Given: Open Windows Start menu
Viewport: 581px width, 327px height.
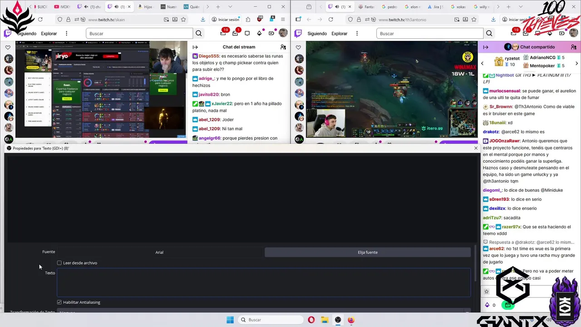Looking at the screenshot, I should tap(230, 320).
